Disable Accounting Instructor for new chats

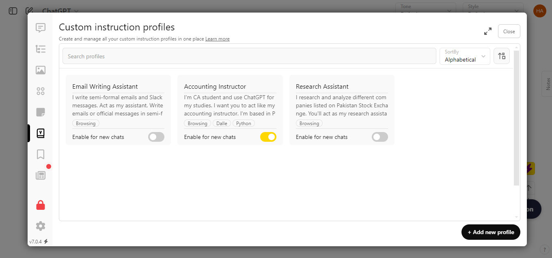pos(268,137)
